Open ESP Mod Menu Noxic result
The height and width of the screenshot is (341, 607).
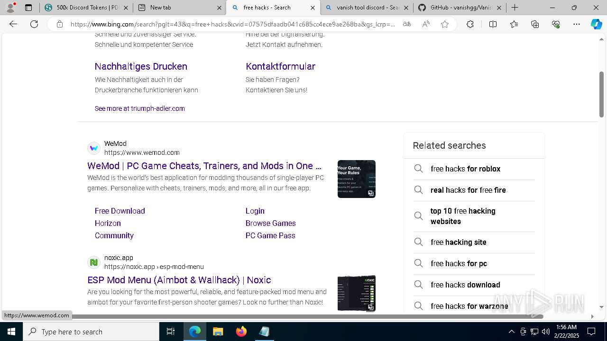(179, 280)
